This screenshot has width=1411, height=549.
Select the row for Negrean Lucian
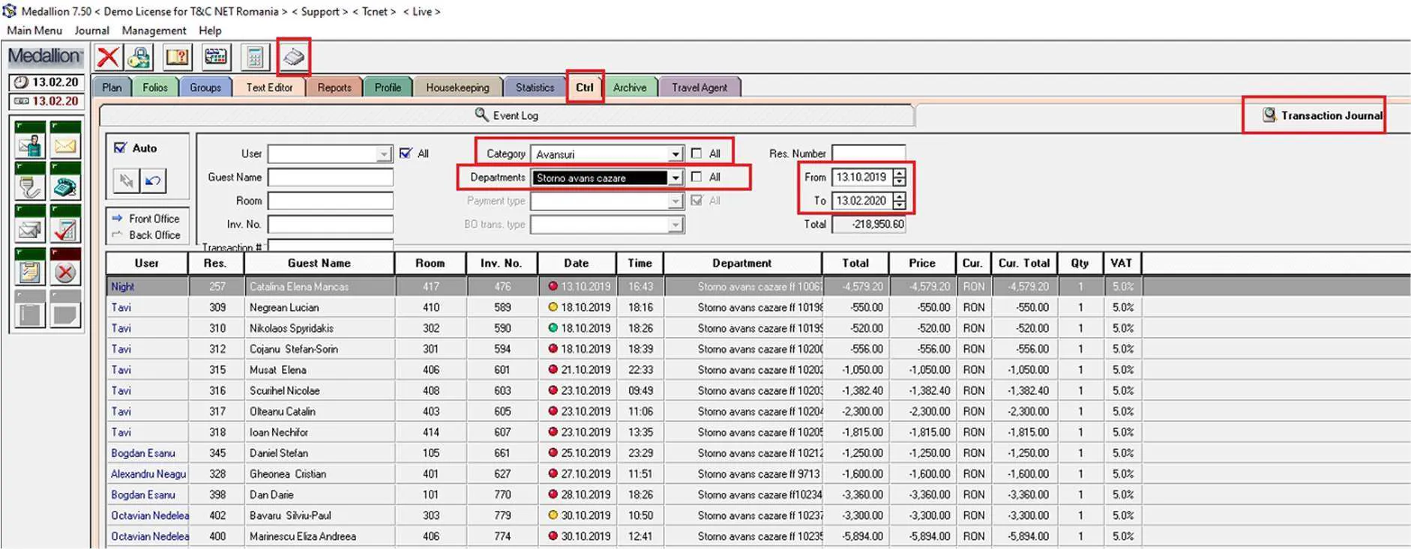(624, 307)
